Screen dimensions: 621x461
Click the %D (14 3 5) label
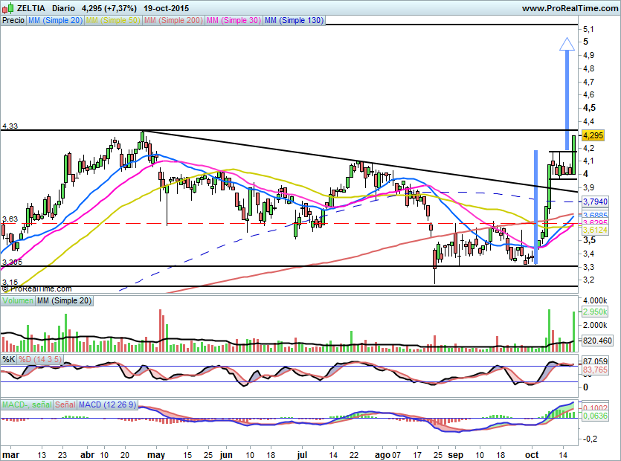40,359
